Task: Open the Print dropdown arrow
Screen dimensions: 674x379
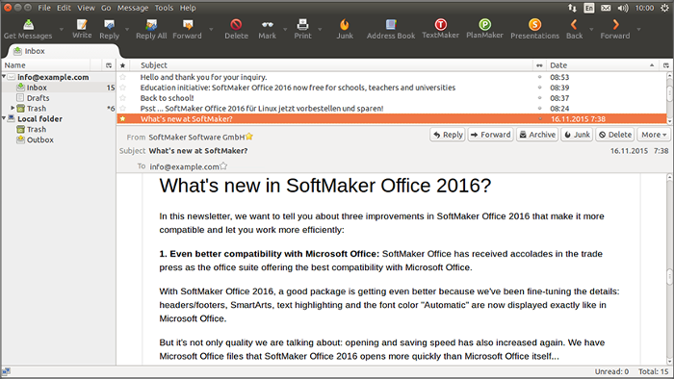Action: pos(320,29)
